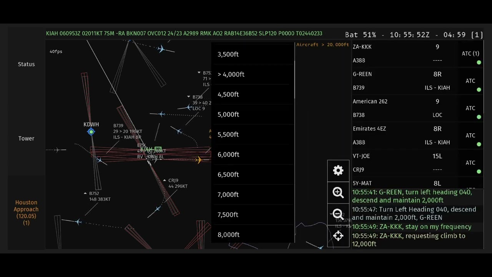Select the ZA-KKK callsign
The image size is (492, 277).
362,47
